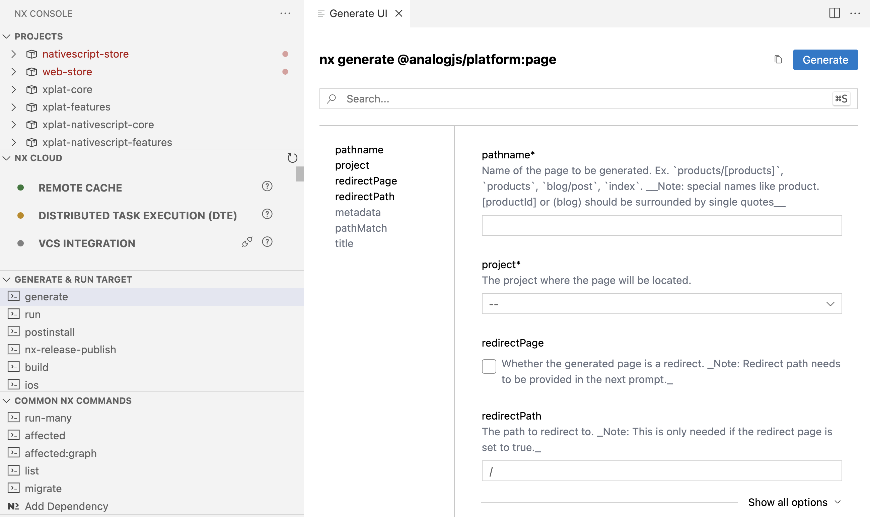870x517 pixels.
Task: Click the NX Cloud refresh icon
Action: (x=292, y=158)
